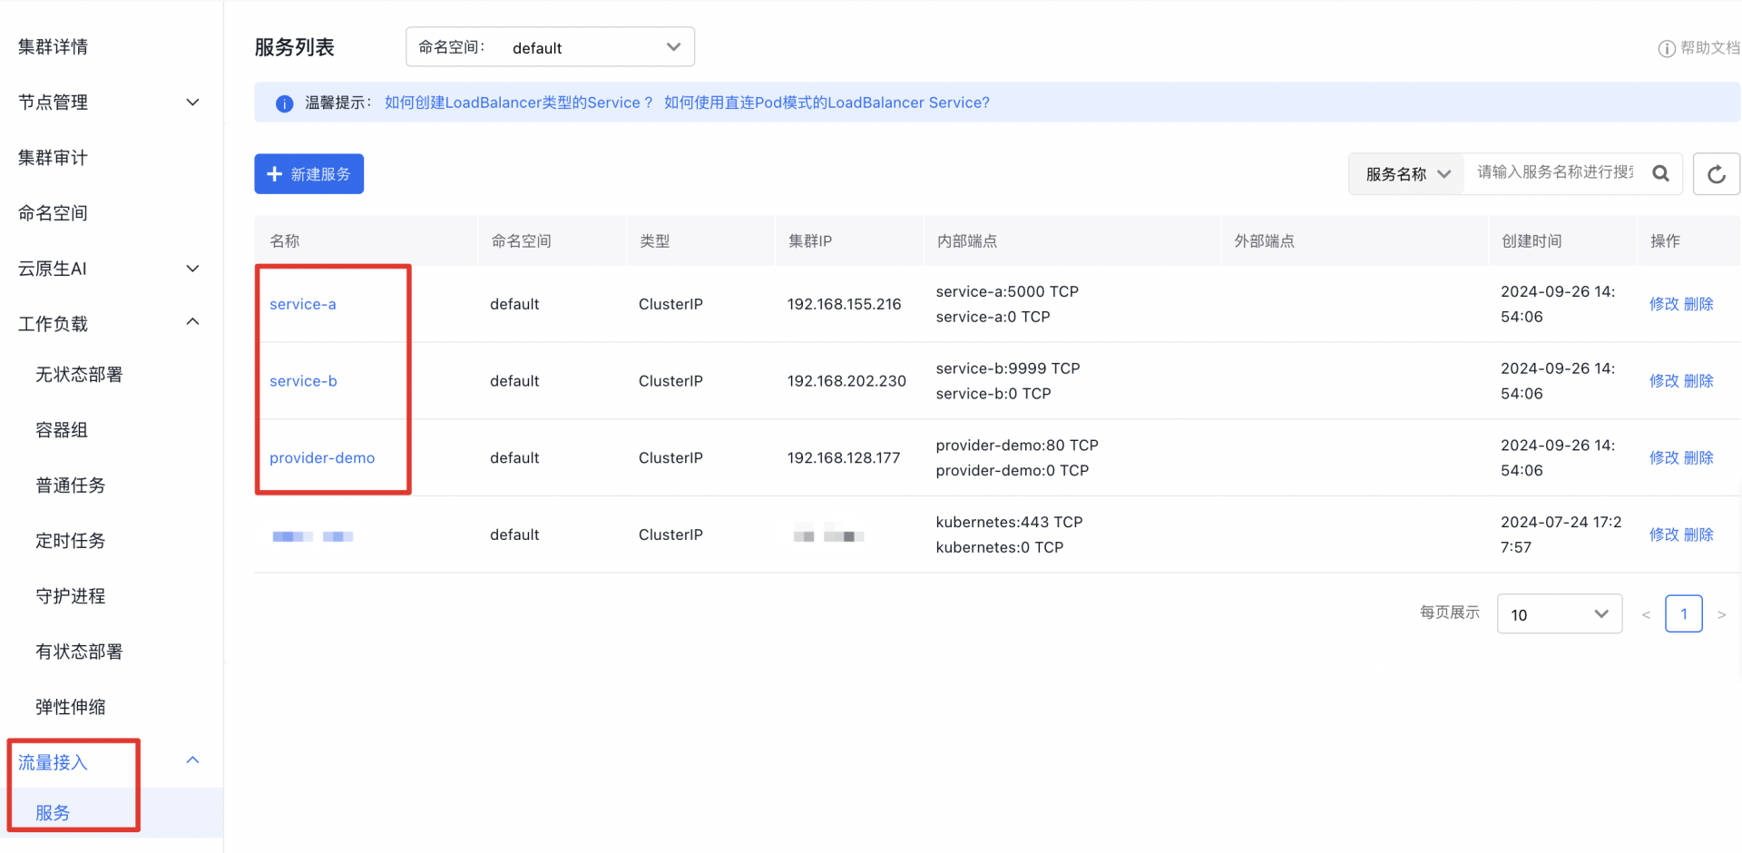Click the blurred service name in last row
1742x853 pixels.
point(313,536)
